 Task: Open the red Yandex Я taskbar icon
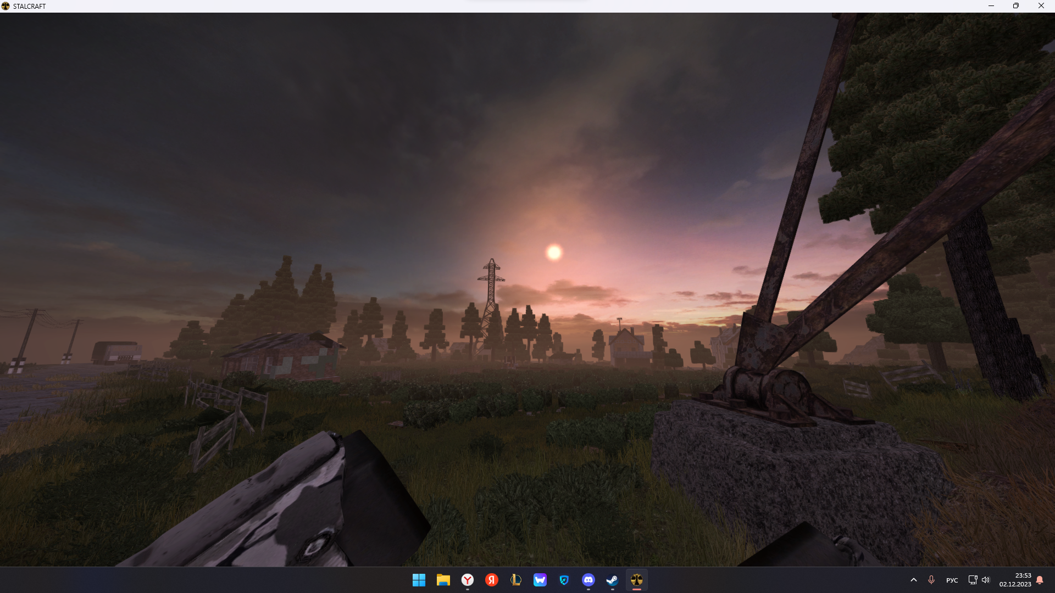(x=491, y=580)
